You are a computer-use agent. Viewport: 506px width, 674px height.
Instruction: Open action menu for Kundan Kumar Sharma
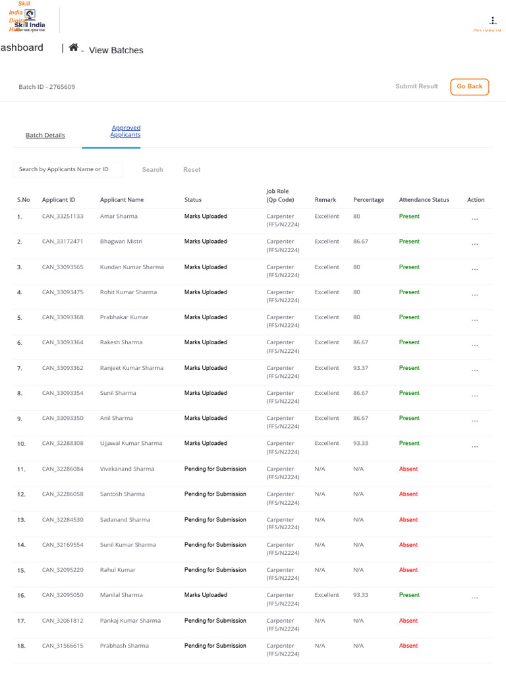(x=474, y=269)
